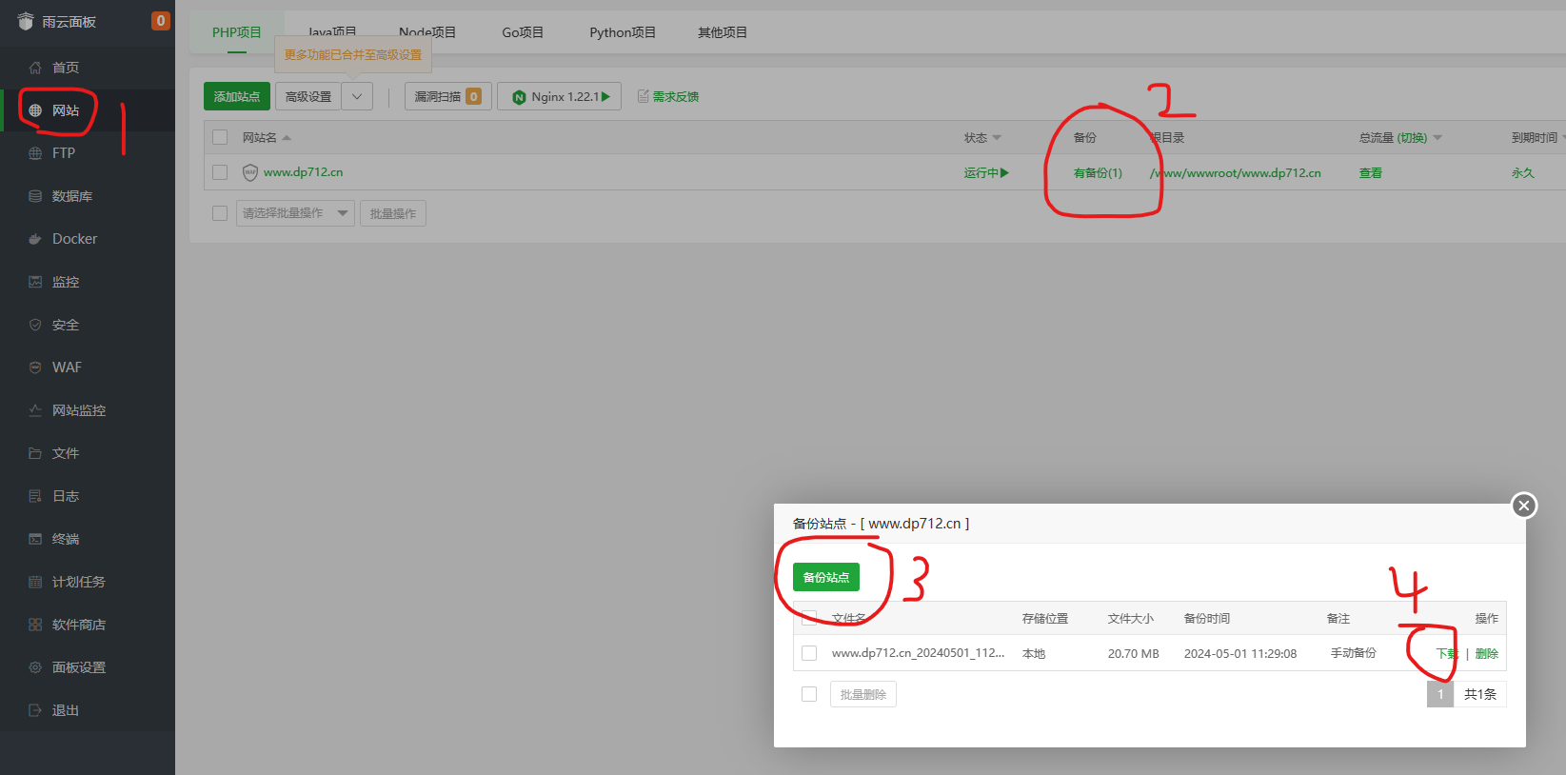
Task: Click the Docker whale icon in sidebar
Action: 35,239
